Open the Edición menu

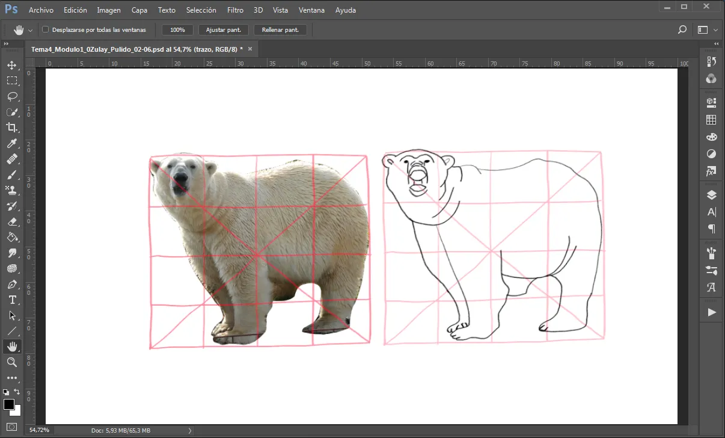pos(75,10)
